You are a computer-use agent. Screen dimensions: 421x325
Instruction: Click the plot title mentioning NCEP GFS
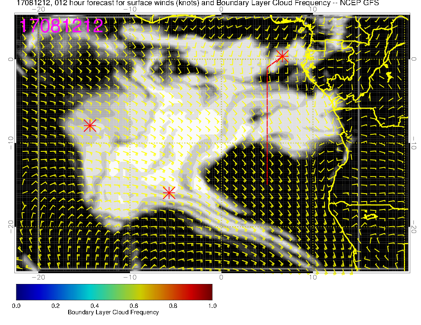click(198, 3)
